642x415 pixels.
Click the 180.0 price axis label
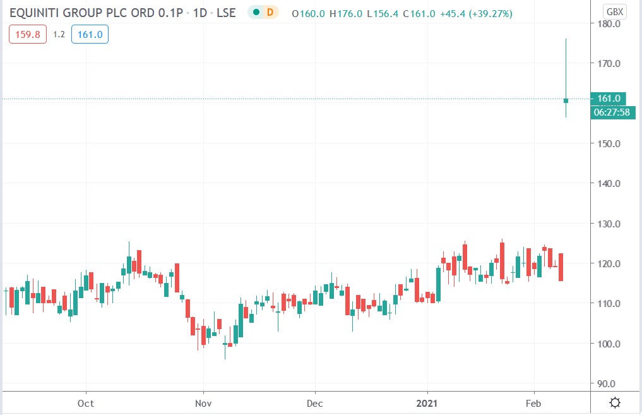609,23
